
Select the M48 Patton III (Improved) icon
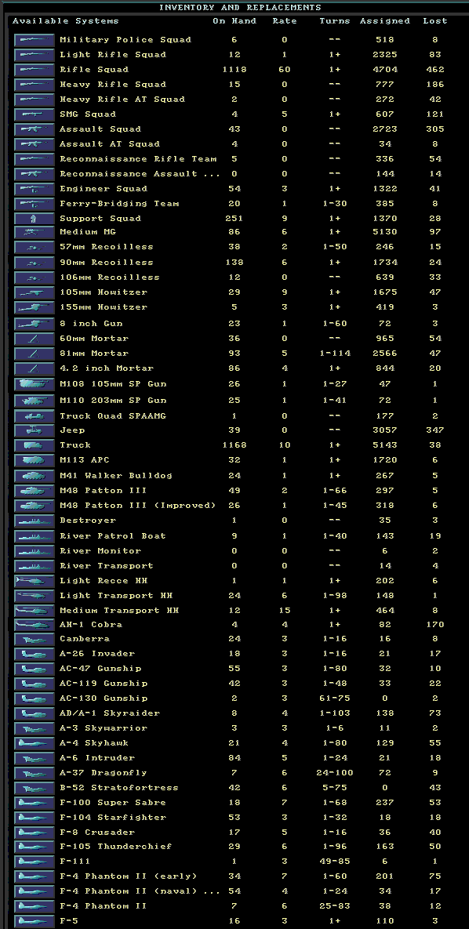click(35, 506)
